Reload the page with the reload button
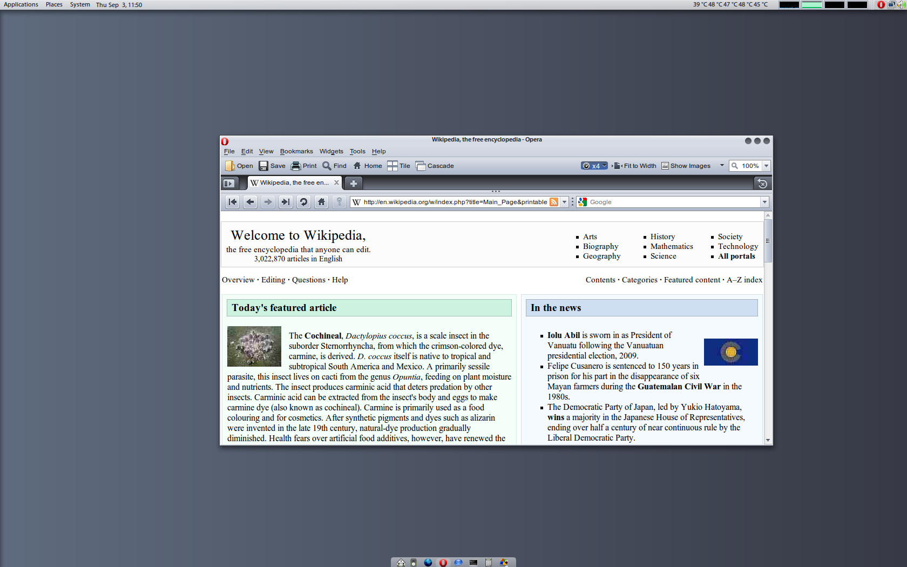Screen dimensions: 907x567 tap(303, 202)
